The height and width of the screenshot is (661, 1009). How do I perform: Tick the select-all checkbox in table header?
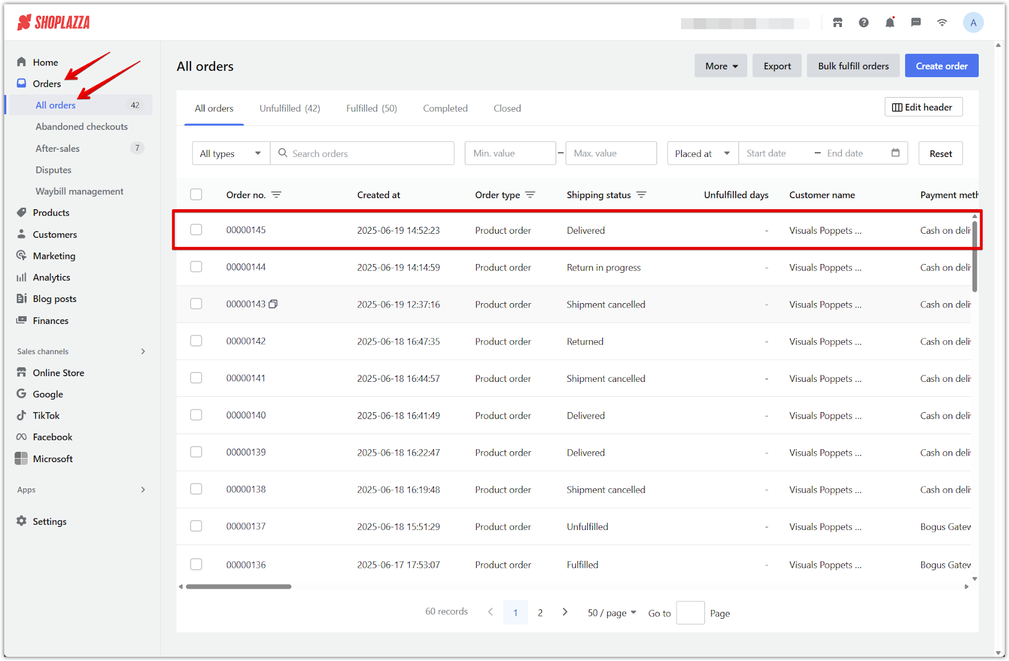[196, 194]
